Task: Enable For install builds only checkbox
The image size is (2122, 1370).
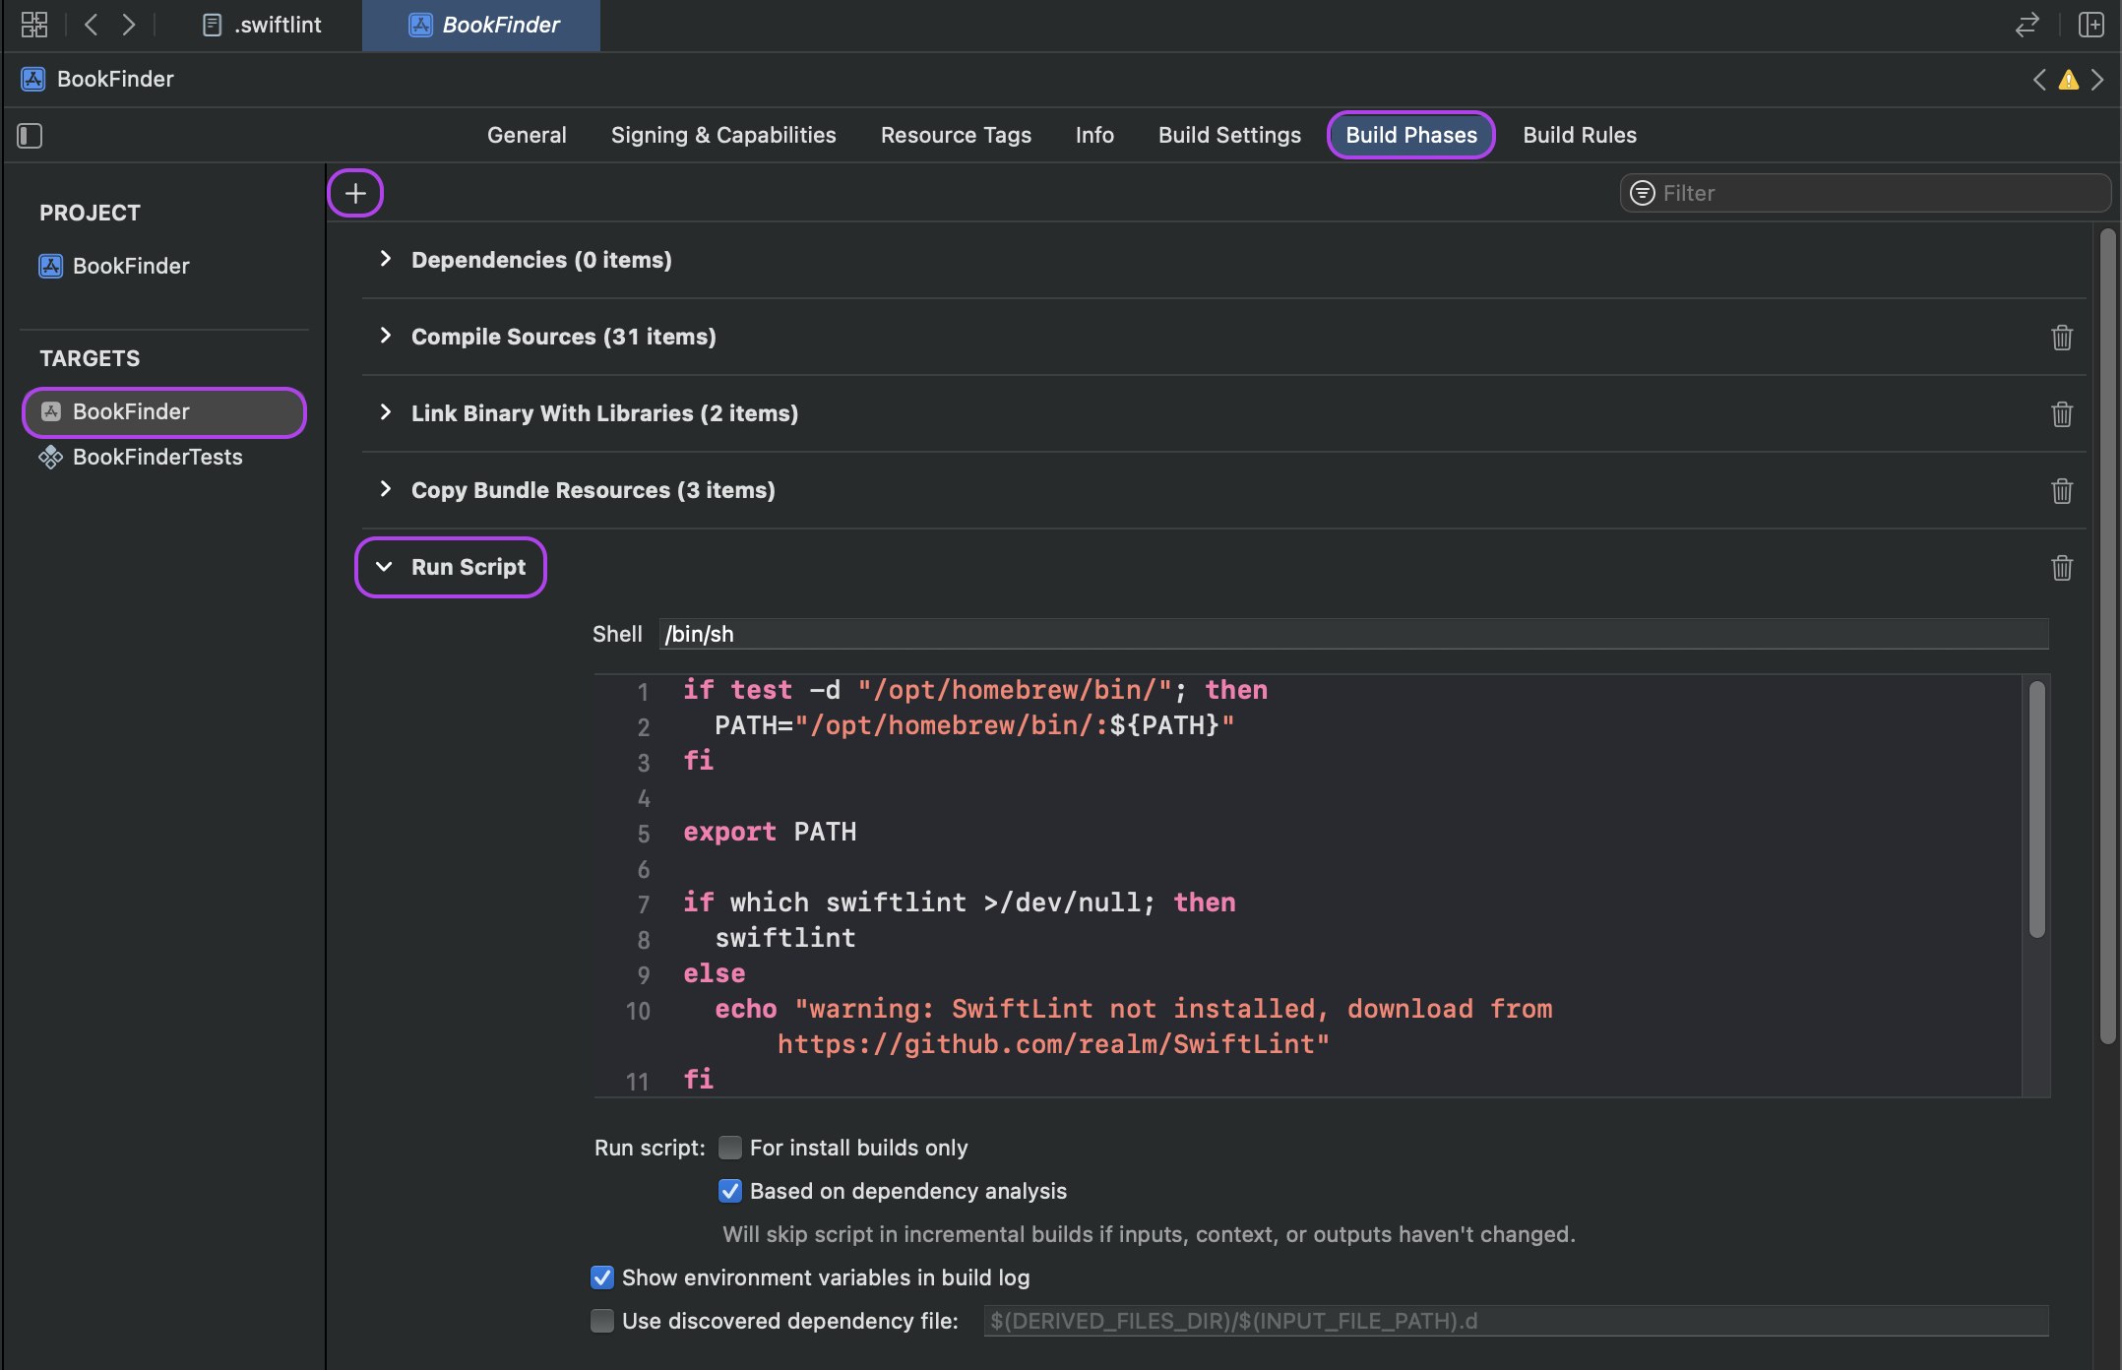Action: (x=729, y=1148)
